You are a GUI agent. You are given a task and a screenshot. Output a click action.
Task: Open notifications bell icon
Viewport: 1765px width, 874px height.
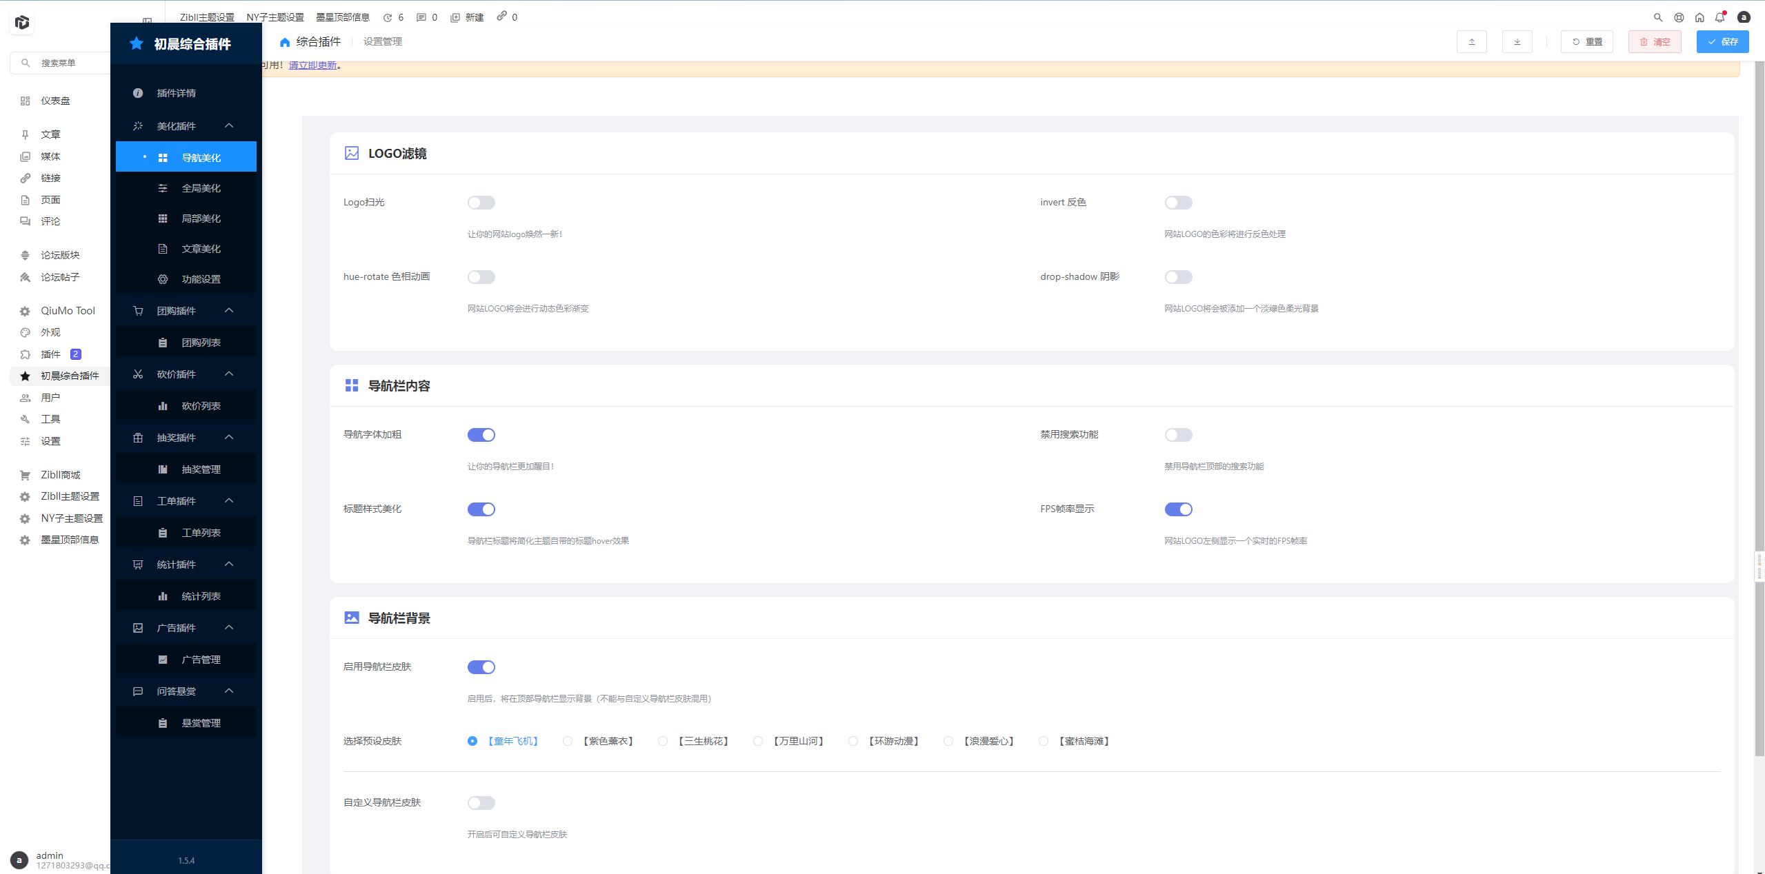(x=1719, y=18)
